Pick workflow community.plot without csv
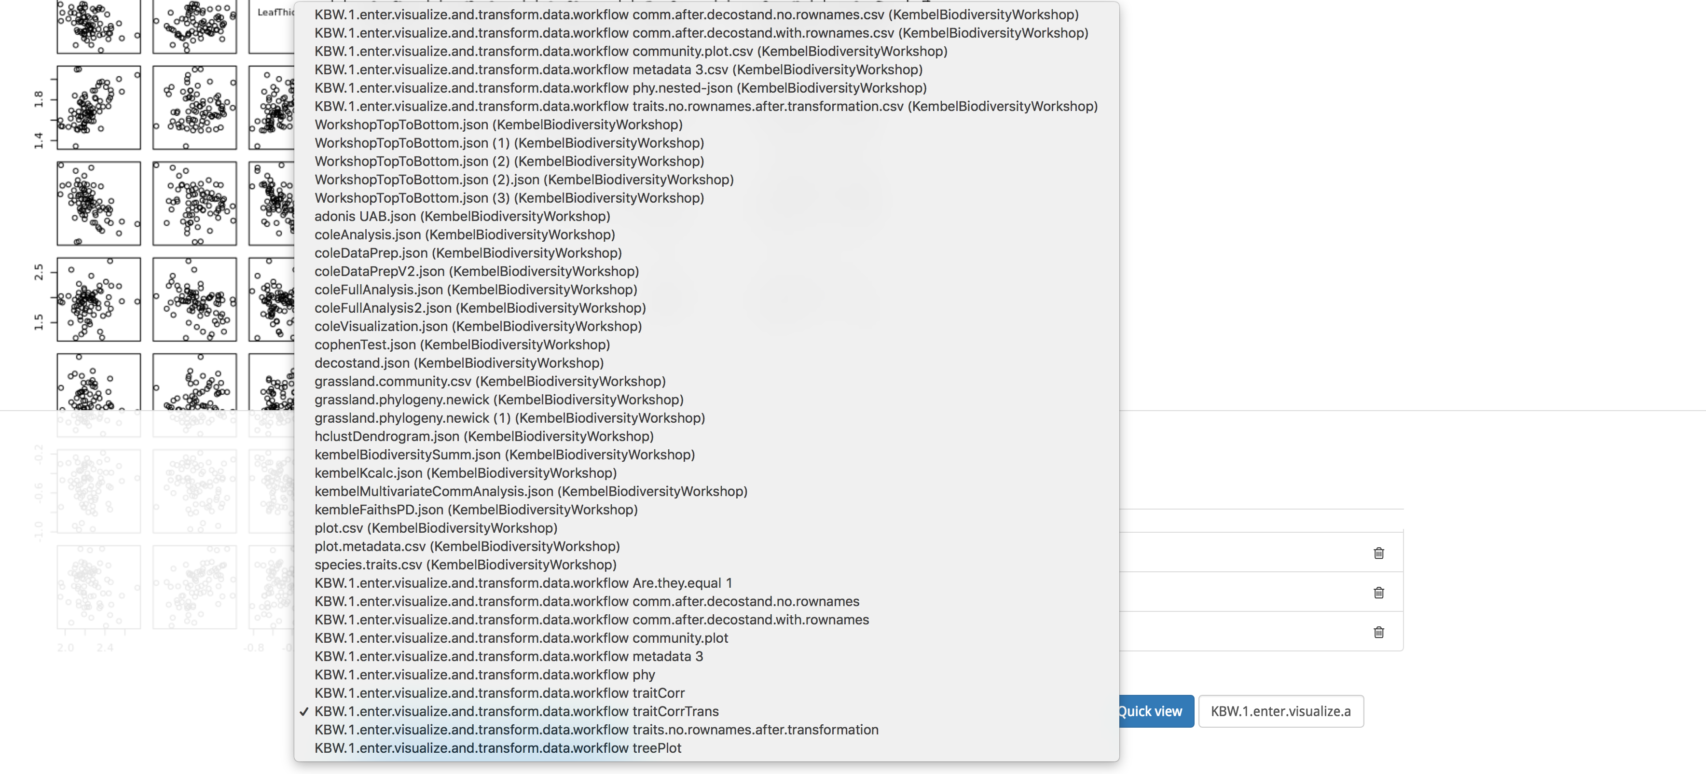 pyautogui.click(x=706, y=637)
